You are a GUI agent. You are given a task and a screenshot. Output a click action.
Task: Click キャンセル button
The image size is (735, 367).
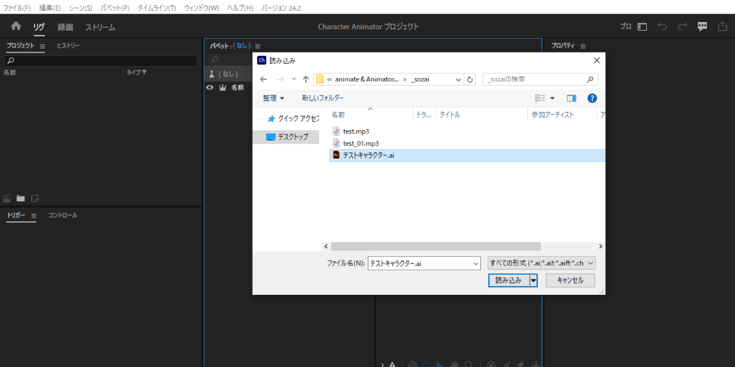(570, 280)
